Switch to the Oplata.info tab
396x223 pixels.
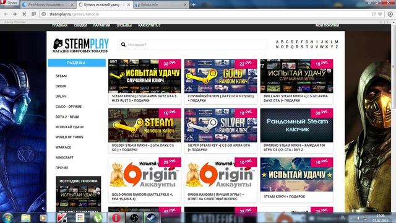click(x=161, y=4)
